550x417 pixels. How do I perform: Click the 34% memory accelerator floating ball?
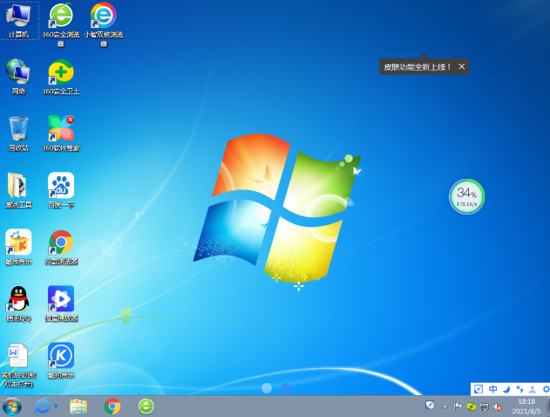[x=466, y=195]
